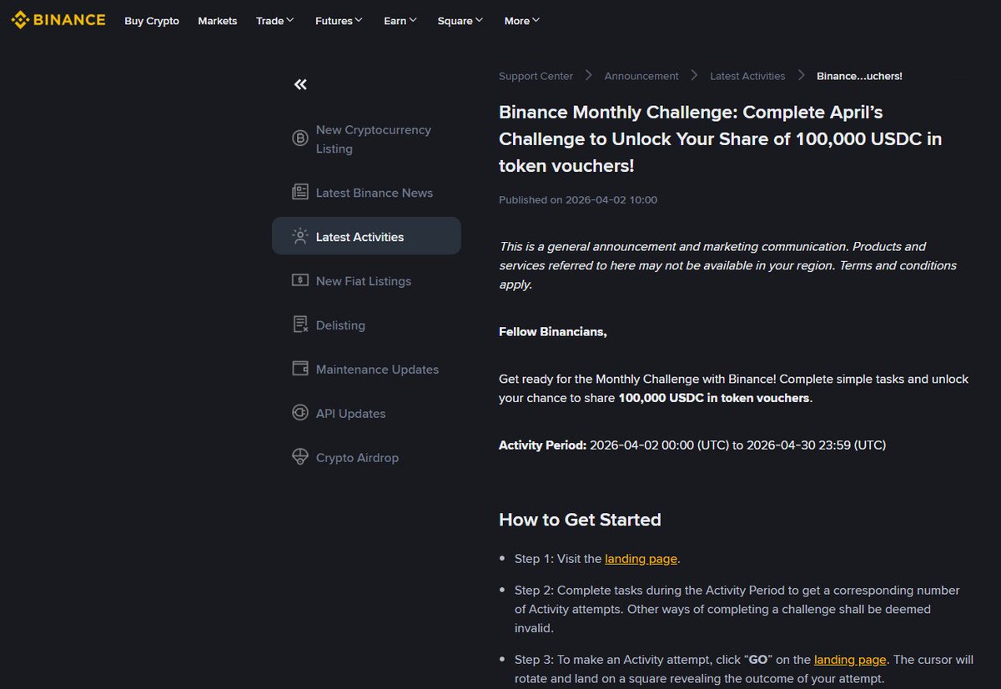The width and height of the screenshot is (1001, 689).
Task: Expand the Earn dropdown menu
Action: pyautogui.click(x=400, y=21)
